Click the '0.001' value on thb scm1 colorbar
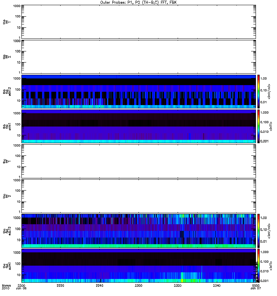Image resolution: width=277 pixels, height=296 pixels. click(264, 141)
